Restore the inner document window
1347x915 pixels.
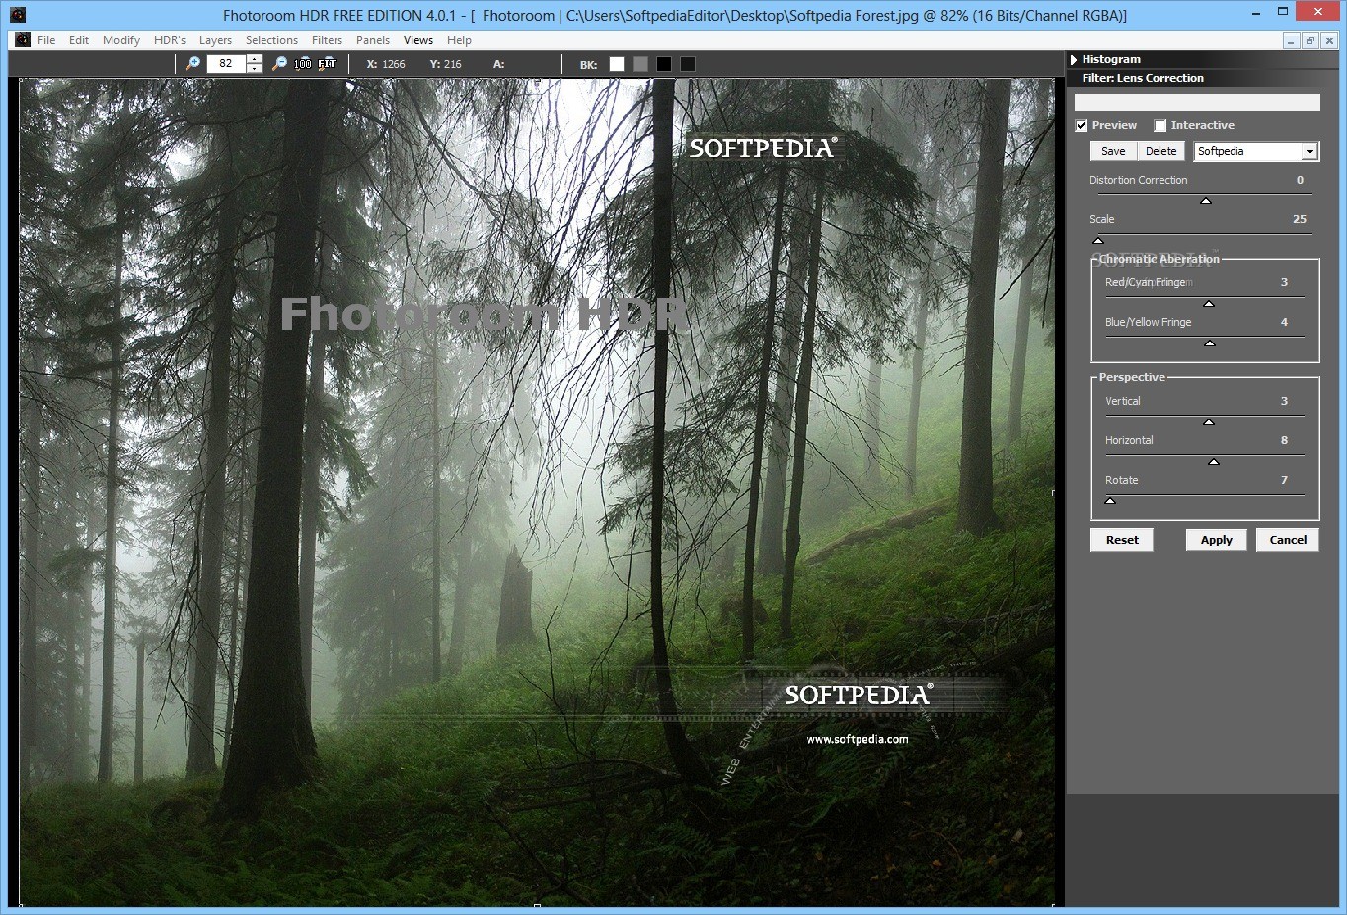tap(1310, 40)
